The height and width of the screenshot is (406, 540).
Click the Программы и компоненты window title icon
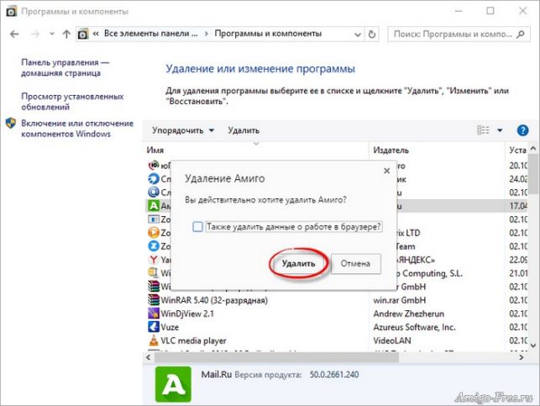[x=12, y=12]
